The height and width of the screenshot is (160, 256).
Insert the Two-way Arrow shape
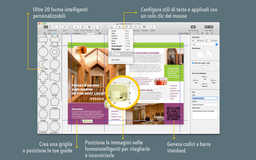(x=55, y=40)
